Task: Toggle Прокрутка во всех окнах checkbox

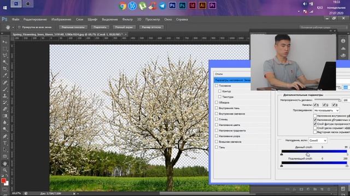Action: pyautogui.click(x=19, y=27)
